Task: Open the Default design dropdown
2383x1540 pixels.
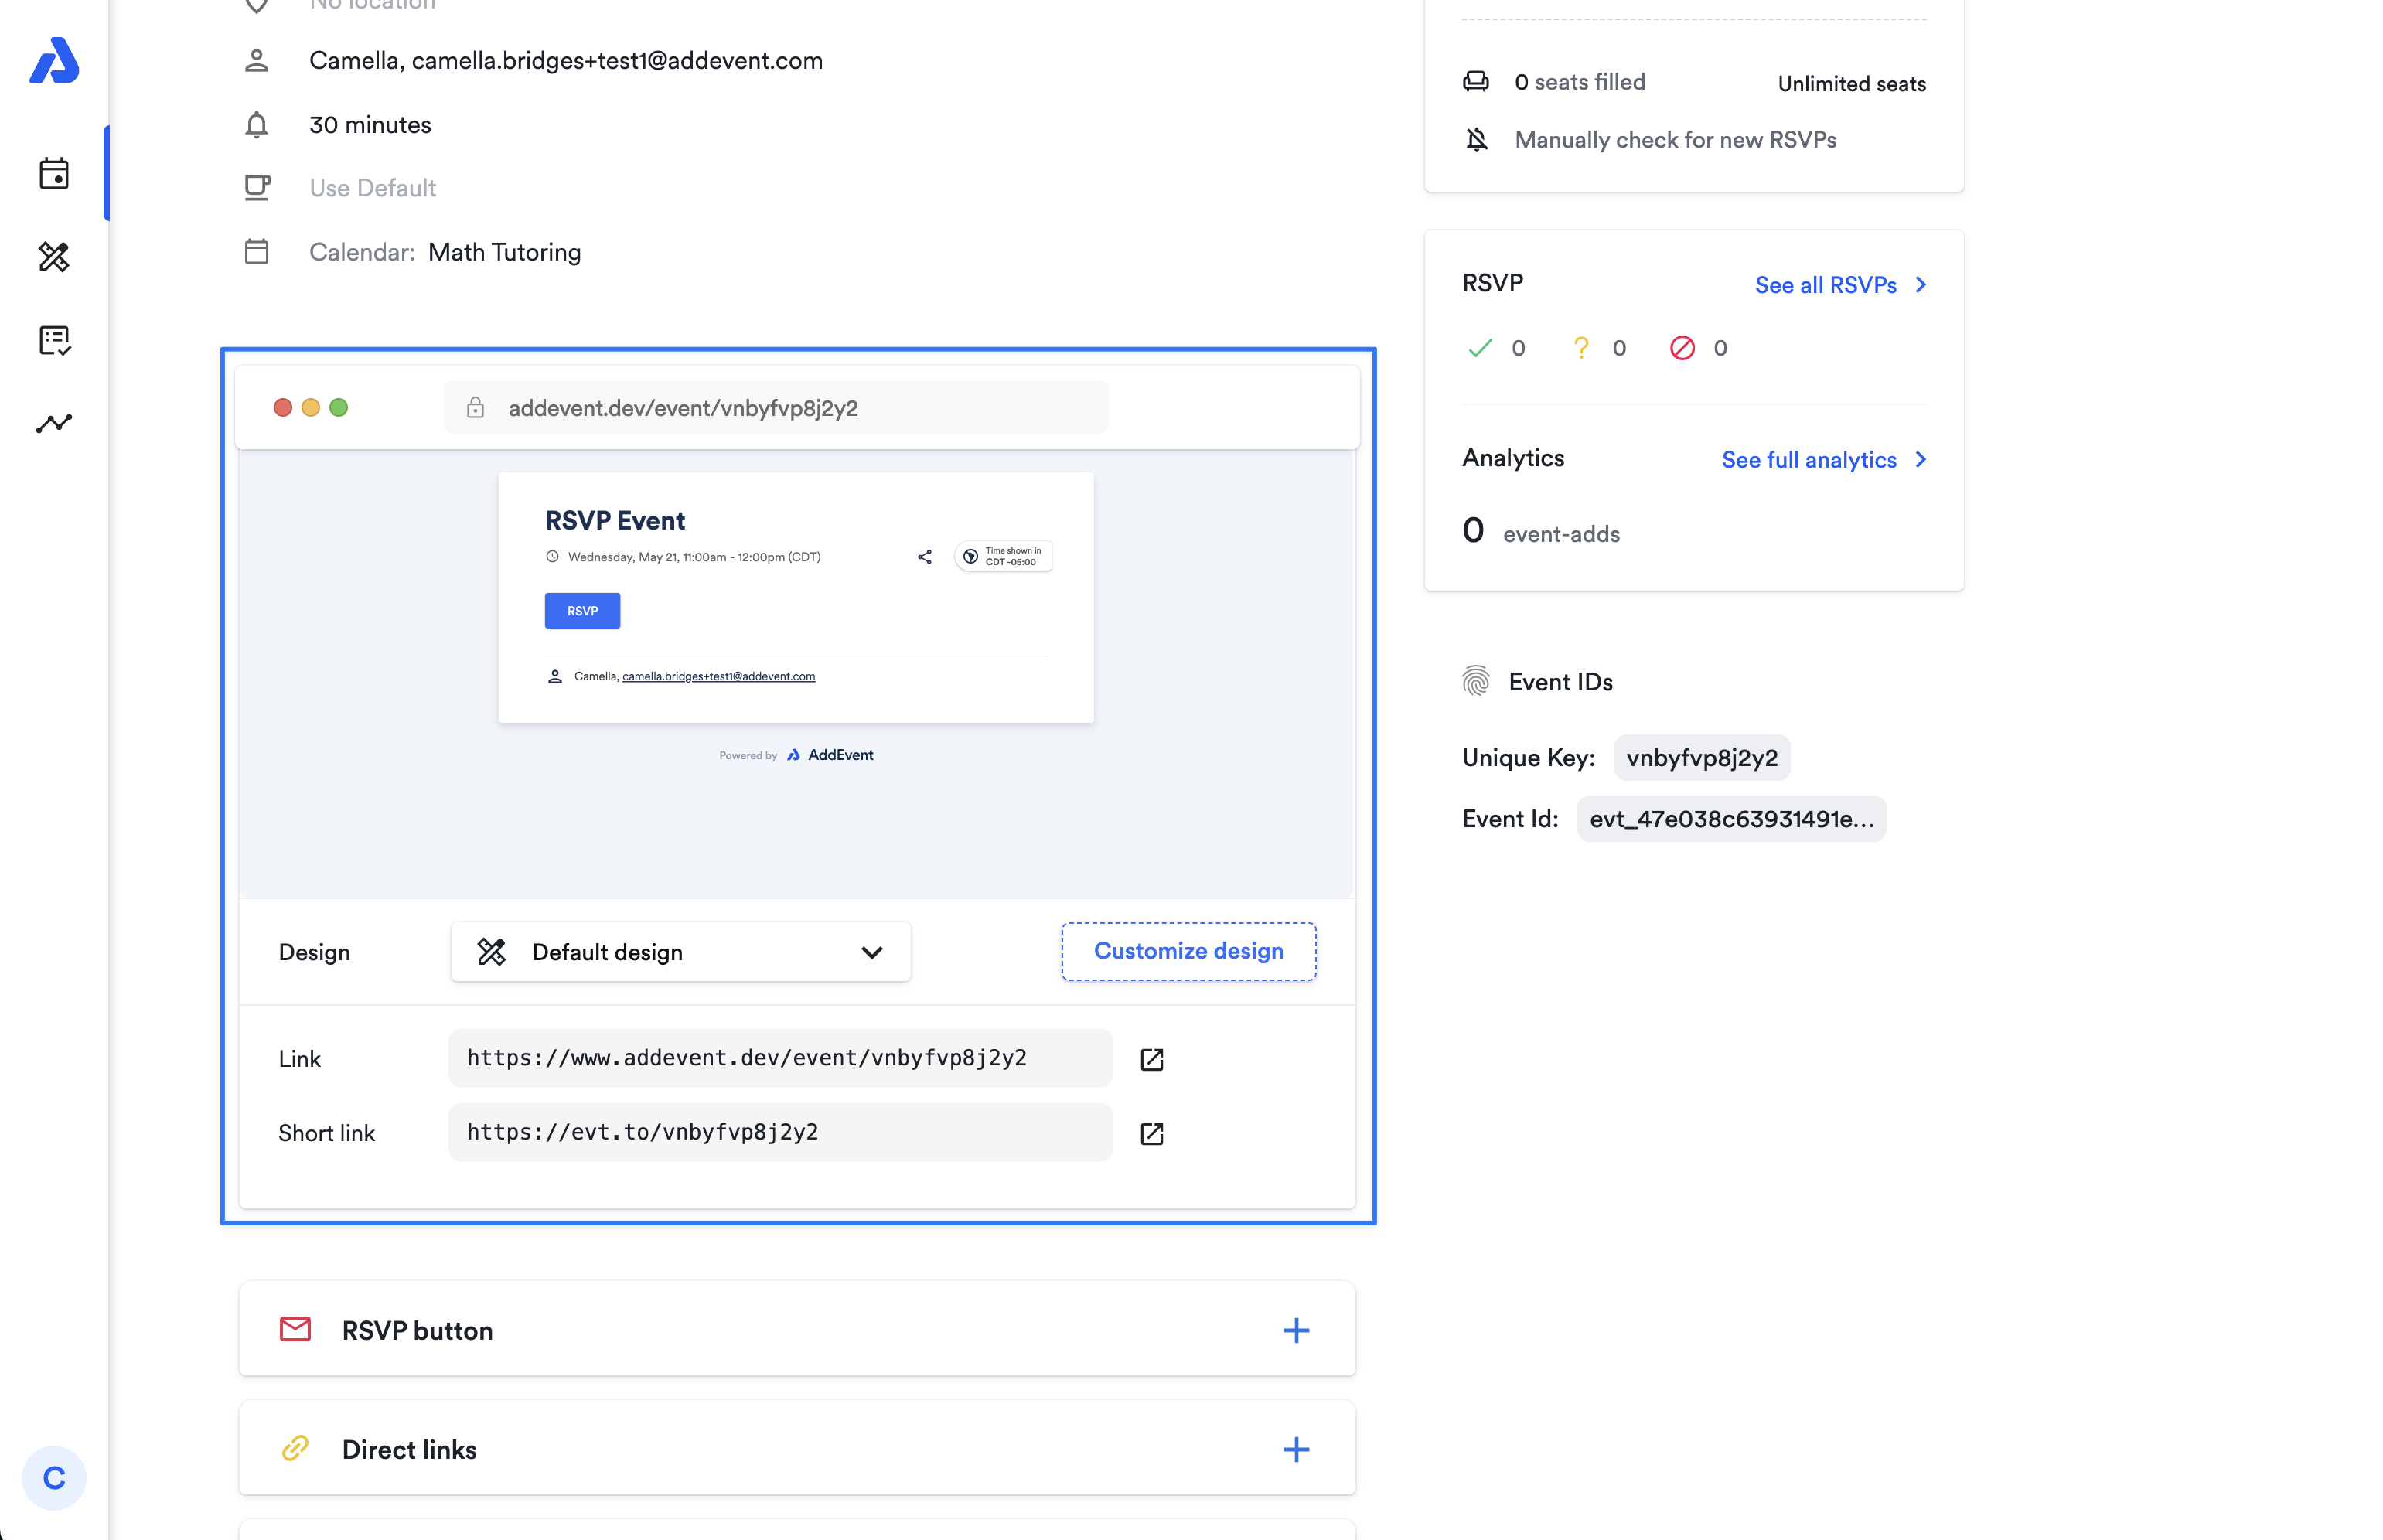Action: point(680,952)
